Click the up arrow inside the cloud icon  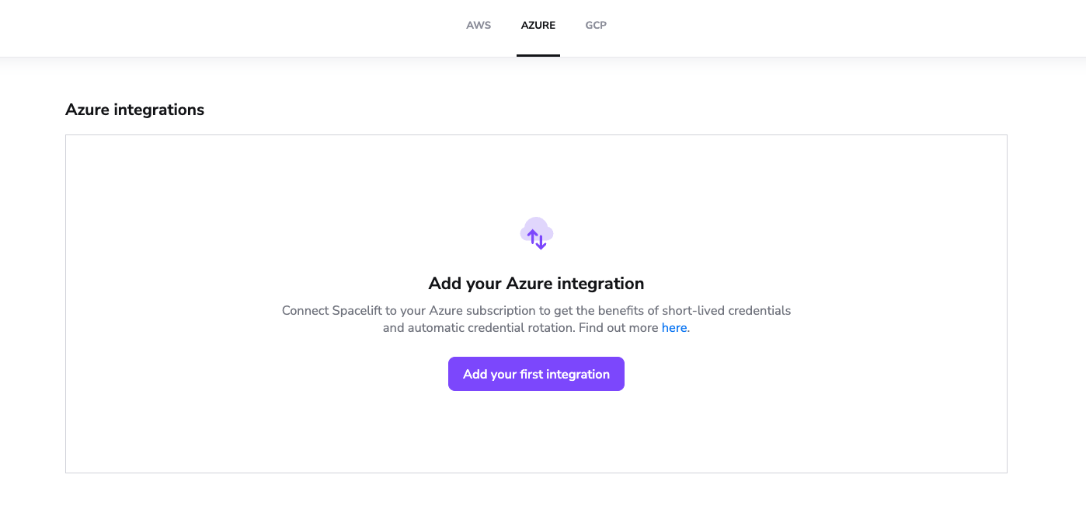pyautogui.click(x=532, y=236)
